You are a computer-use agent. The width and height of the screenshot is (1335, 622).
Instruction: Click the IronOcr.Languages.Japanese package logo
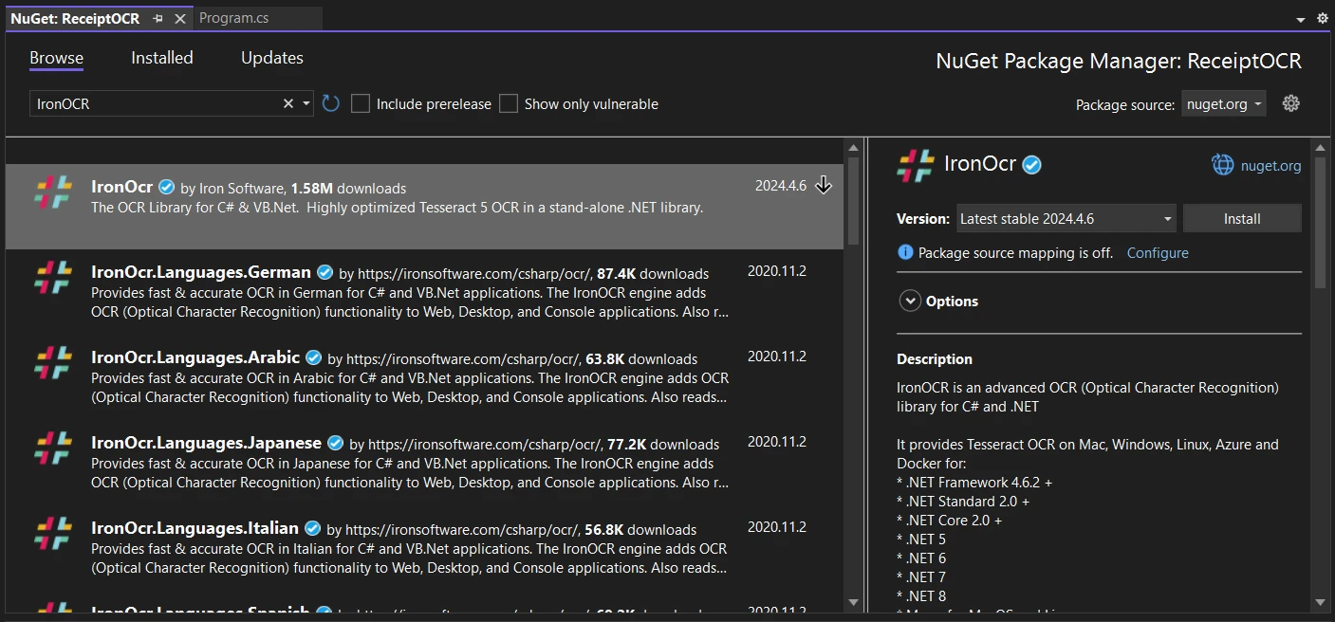(x=53, y=448)
